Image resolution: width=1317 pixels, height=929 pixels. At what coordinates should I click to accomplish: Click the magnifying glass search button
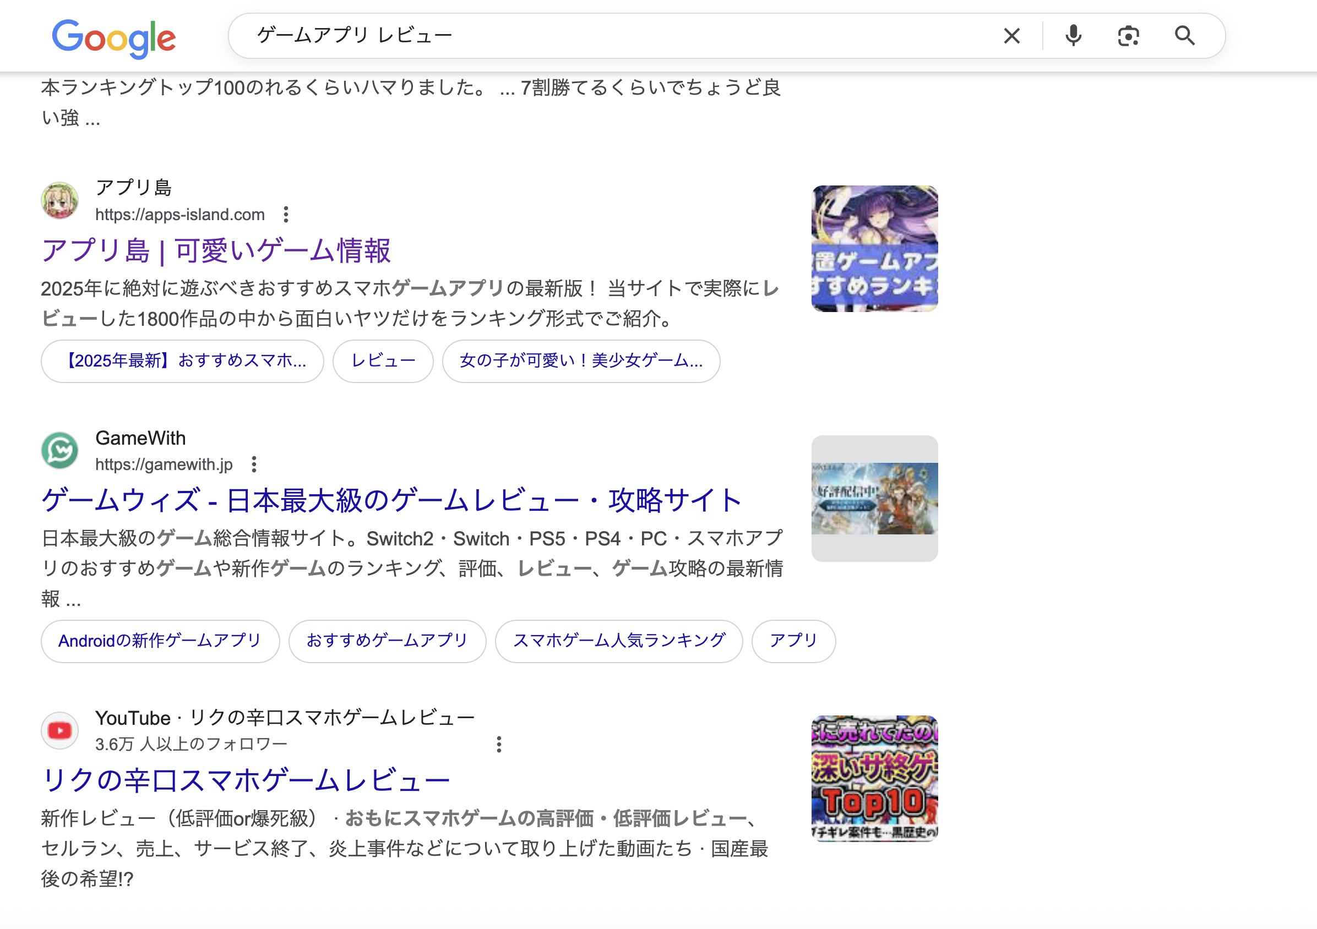tap(1184, 36)
